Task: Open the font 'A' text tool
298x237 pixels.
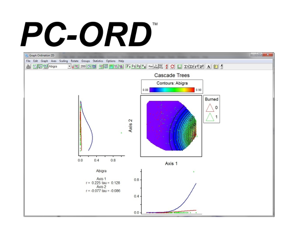Action: 209,67
